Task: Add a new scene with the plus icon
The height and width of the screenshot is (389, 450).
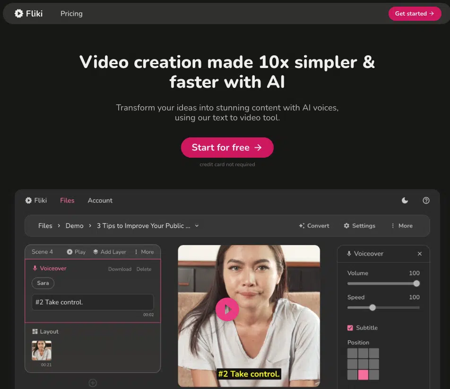Action: point(93,383)
